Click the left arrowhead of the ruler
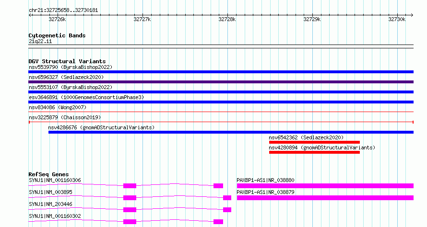The image size is (427, 227). point(30,15)
